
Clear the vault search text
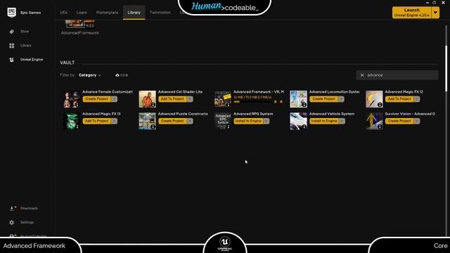pyautogui.click(x=362, y=75)
